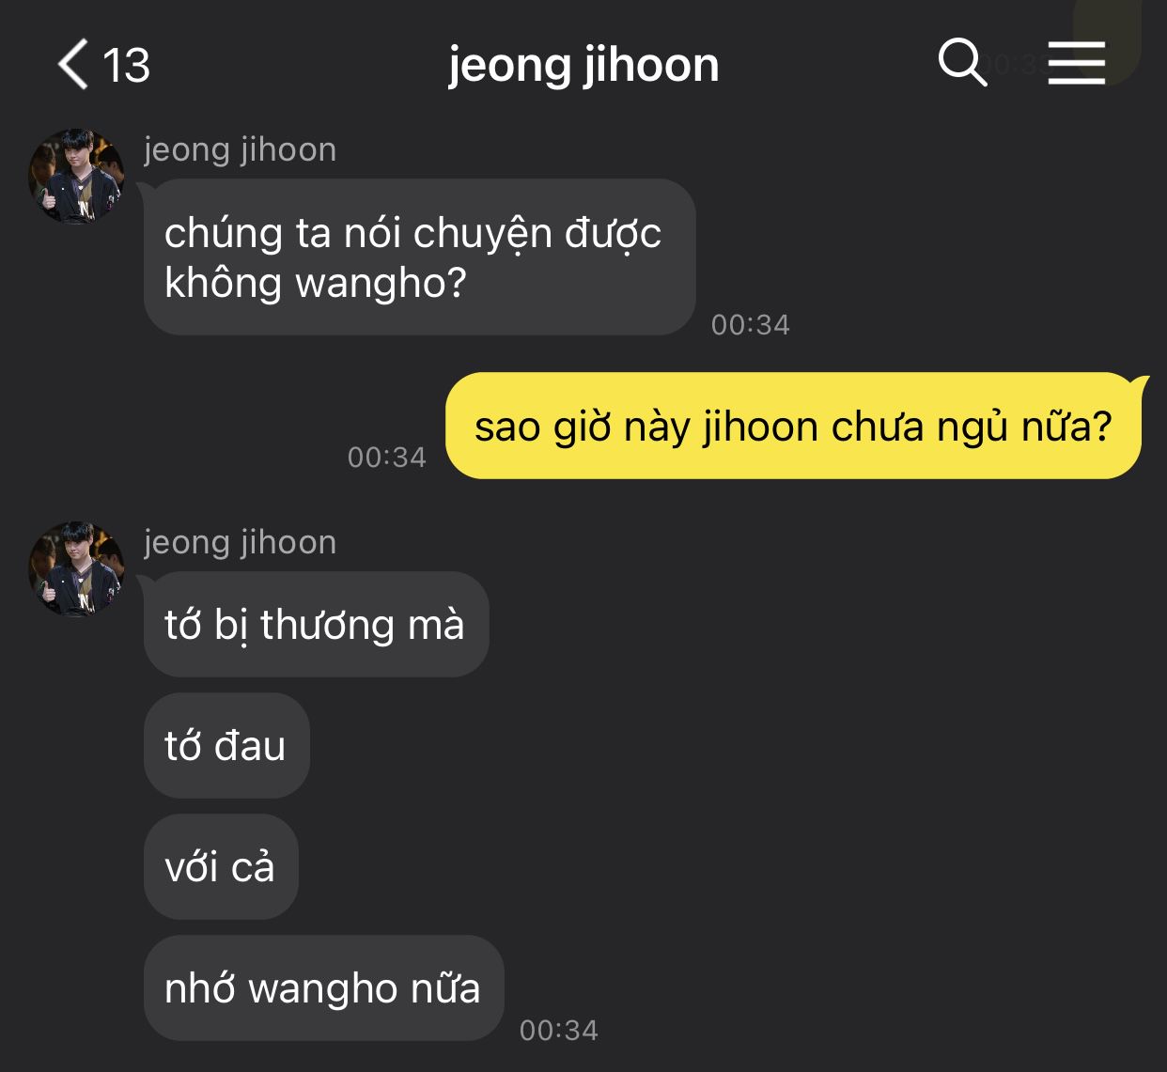Select message 'tớ bị thương mà'
Viewport: 1167px width, 1072px height.
316,624
